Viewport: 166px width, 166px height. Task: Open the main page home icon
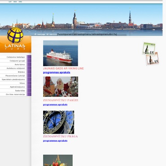(x=35, y=34)
